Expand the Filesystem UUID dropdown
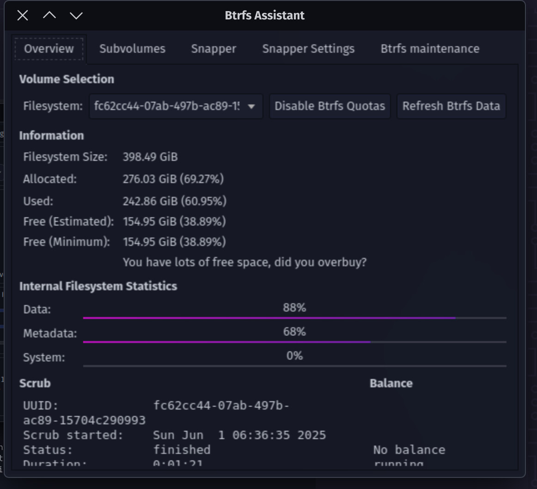Viewport: 537px width, 489px height. 176,106
